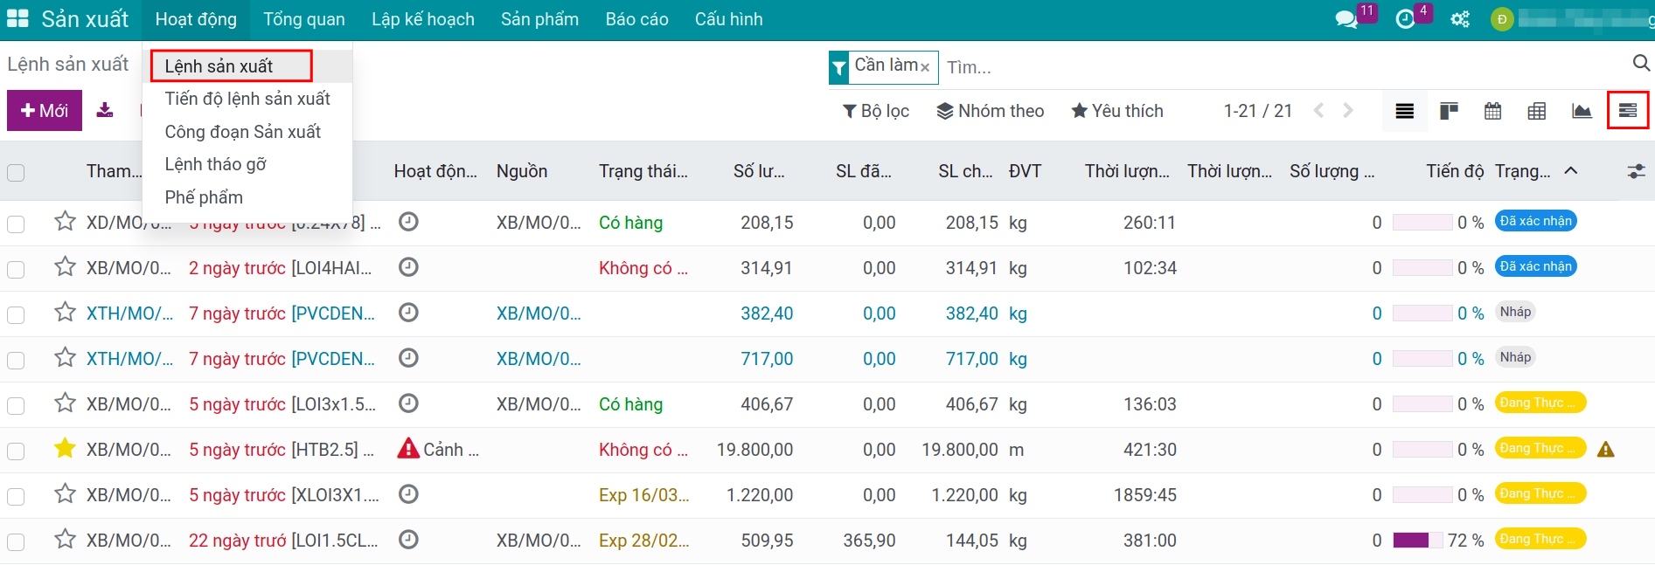Viewport: 1655px width, 565px height.
Task: Open Công đoạn Sản xuất menu entry
Action: click(x=243, y=132)
